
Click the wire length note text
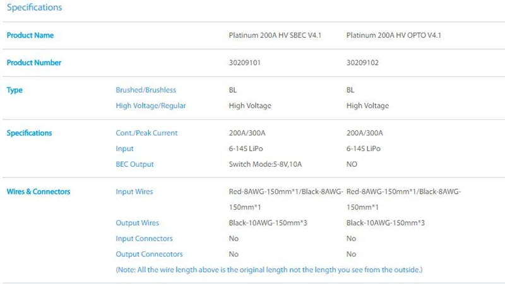tap(269, 270)
